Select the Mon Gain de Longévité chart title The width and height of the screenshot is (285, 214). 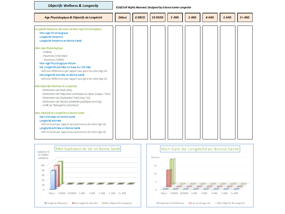[x=200, y=149]
